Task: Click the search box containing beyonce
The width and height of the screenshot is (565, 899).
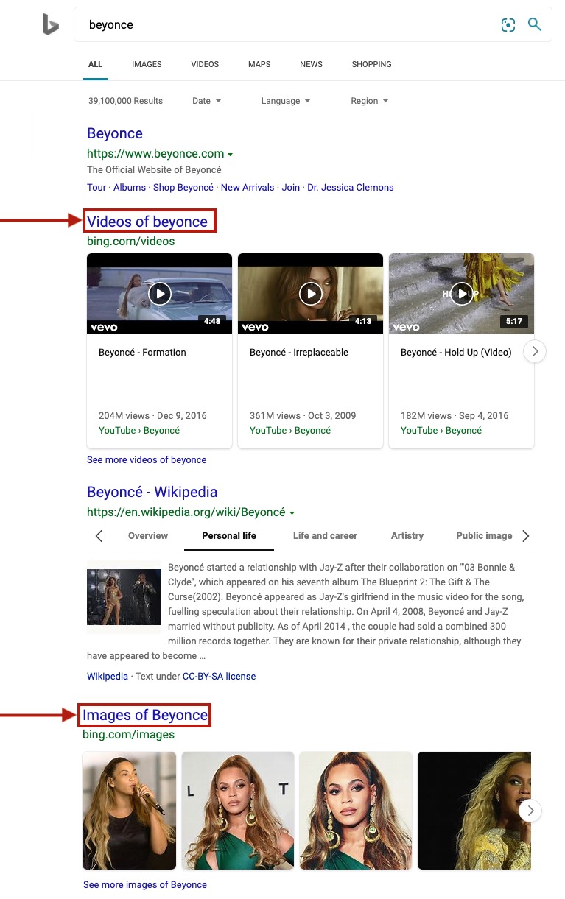Action: click(x=287, y=25)
